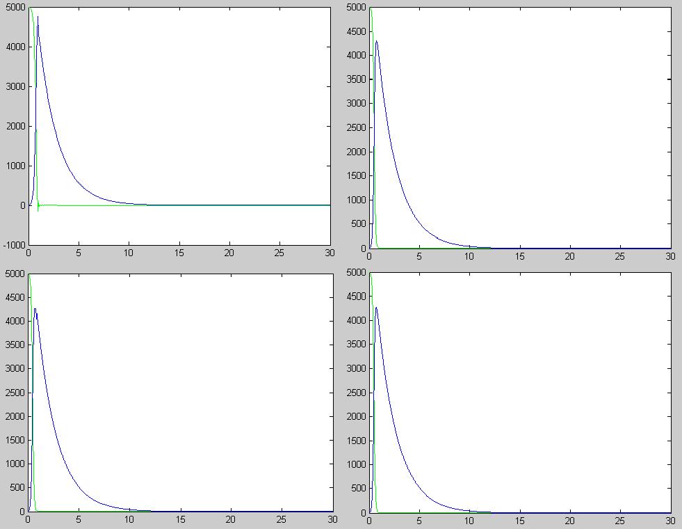Select the 4000 y-axis label in top-left plot
This screenshot has width=682, height=529.
[x=15, y=47]
